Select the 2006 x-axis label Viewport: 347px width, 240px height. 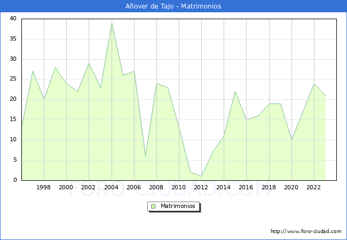(134, 187)
